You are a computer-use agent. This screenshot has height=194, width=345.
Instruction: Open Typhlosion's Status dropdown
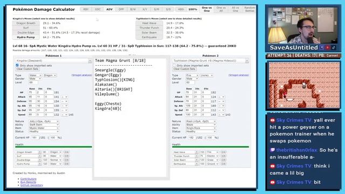201,131
